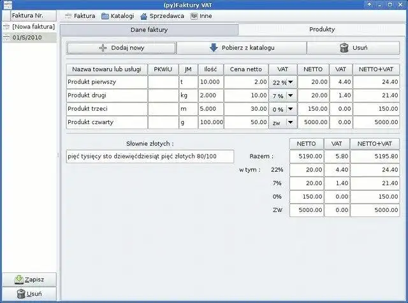This screenshot has height=303, width=408.
Task: Open the Inne menu
Action: pyautogui.click(x=201, y=16)
